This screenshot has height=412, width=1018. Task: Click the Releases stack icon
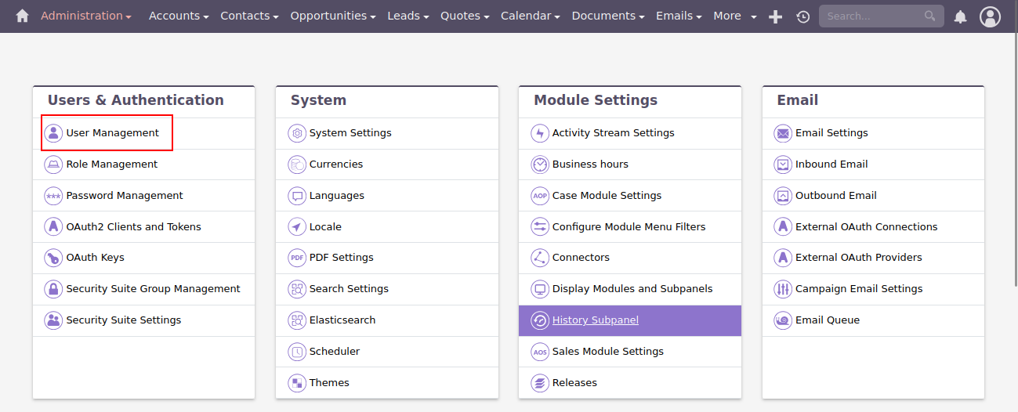click(540, 383)
